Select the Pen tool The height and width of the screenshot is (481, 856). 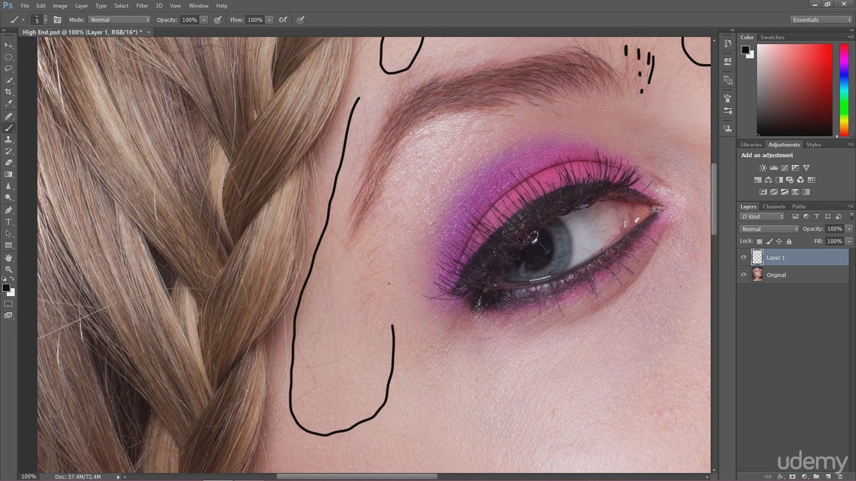(9, 210)
